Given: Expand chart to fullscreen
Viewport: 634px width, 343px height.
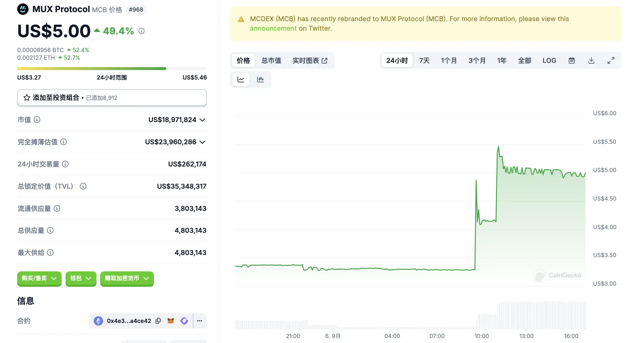Looking at the screenshot, I should 611,61.
